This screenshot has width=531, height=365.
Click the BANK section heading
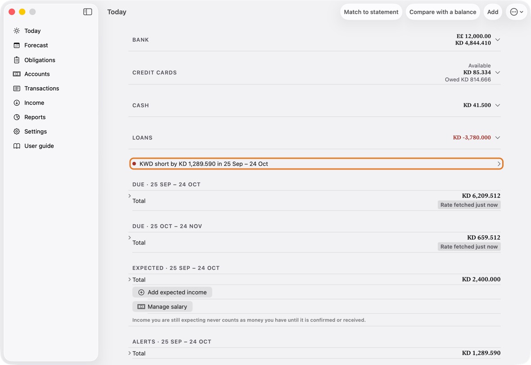tap(140, 40)
